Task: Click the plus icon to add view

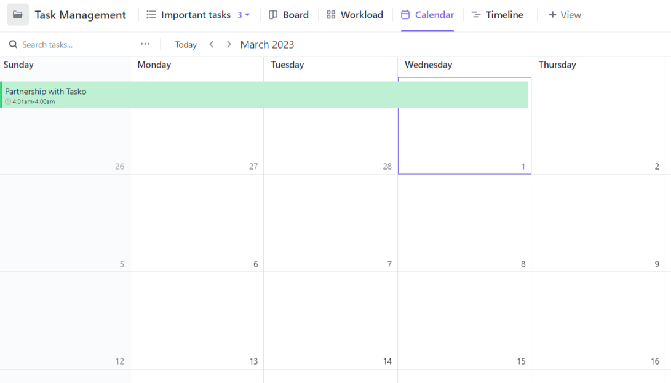Action: point(552,15)
